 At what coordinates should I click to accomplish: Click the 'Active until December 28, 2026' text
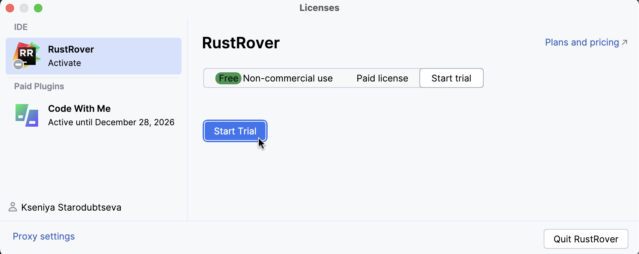[x=111, y=122]
